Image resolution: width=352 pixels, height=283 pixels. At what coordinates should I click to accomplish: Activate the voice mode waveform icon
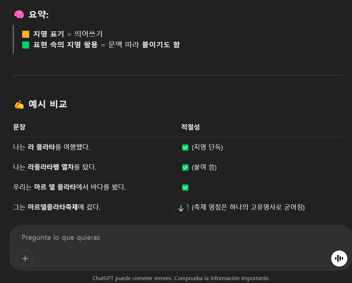339,258
